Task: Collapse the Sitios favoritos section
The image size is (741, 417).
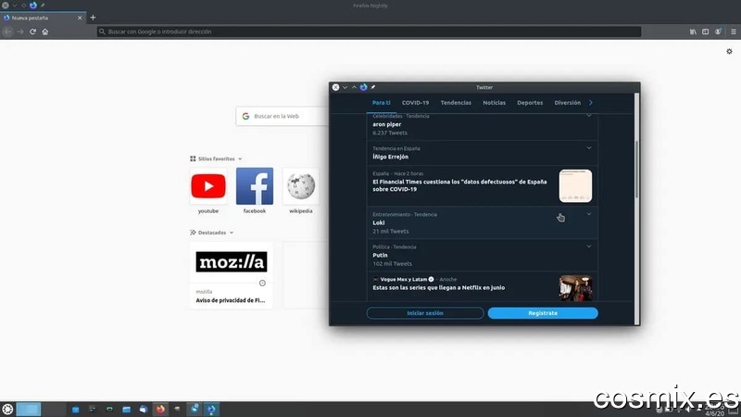Action: coord(216,158)
